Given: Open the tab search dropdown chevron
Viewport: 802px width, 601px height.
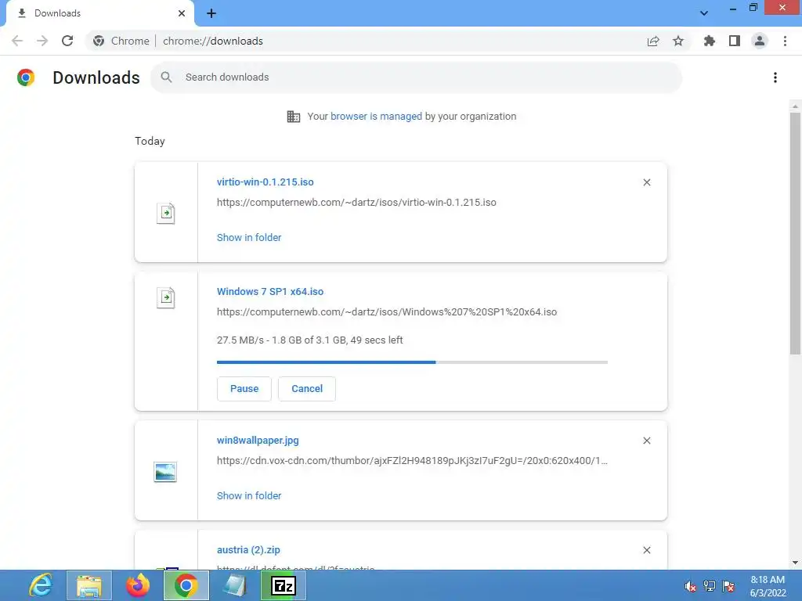Looking at the screenshot, I should [x=704, y=13].
